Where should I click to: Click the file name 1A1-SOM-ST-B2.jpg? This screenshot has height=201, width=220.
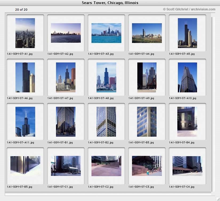point(101,143)
